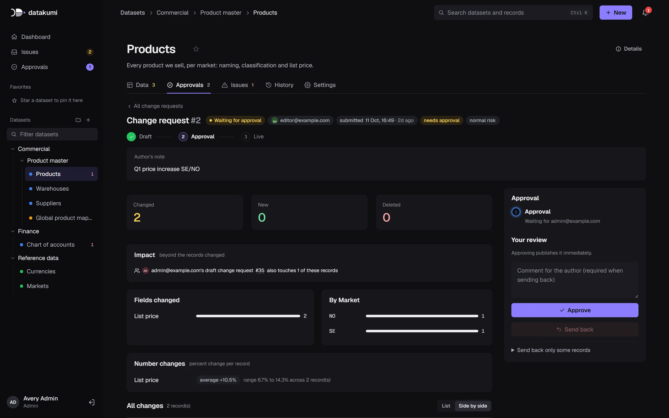The height and width of the screenshot is (418, 669).
Task: Open Chart of accounts dataset
Action: (57, 245)
